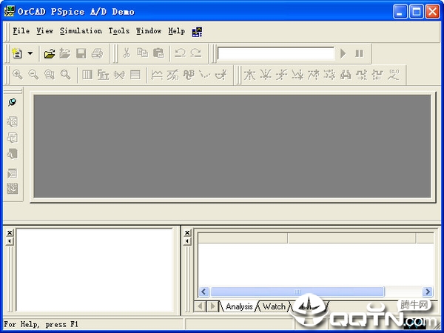This screenshot has height=333, width=444.
Task: Click the Undo arrow icon
Action: tap(180, 53)
